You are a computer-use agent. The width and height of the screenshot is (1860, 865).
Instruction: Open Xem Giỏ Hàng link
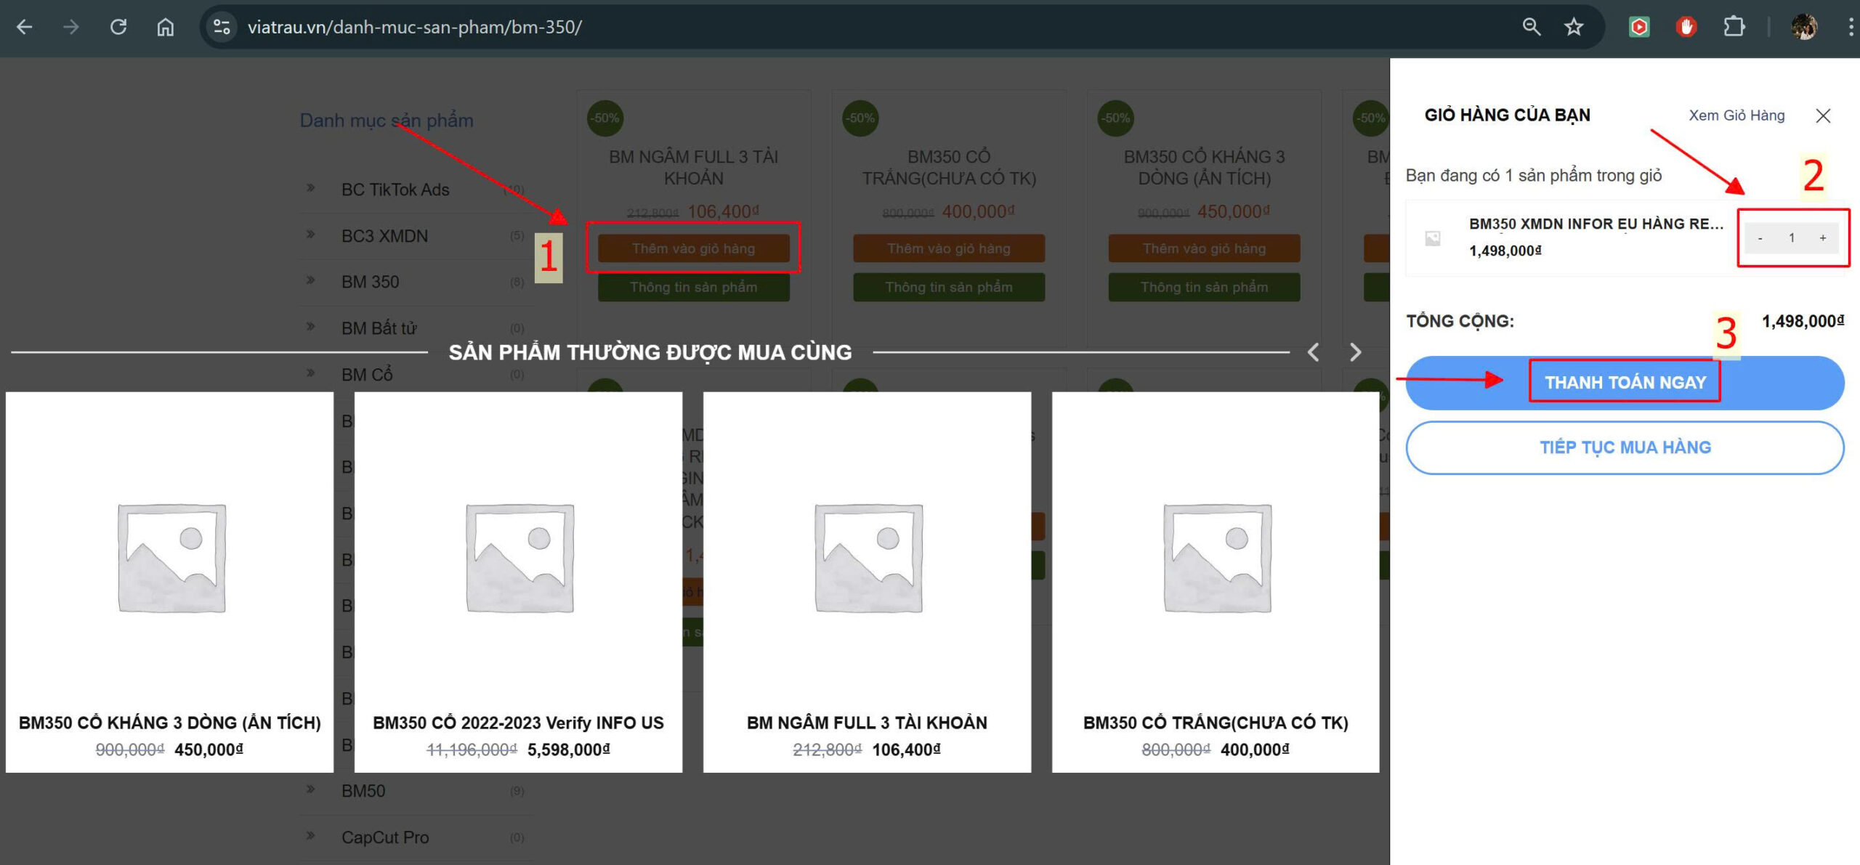click(x=1736, y=115)
